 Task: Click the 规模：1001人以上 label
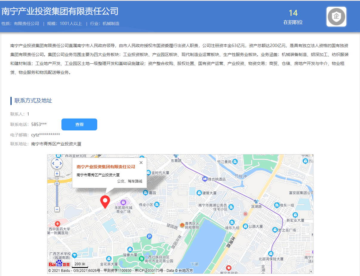(64, 24)
